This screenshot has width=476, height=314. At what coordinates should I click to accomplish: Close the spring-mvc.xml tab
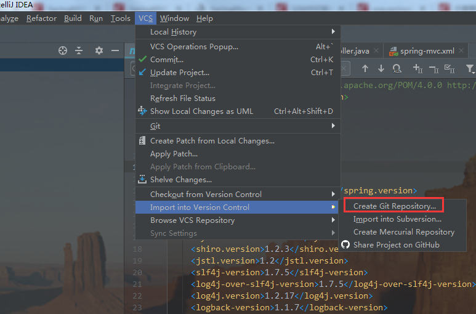click(x=461, y=50)
